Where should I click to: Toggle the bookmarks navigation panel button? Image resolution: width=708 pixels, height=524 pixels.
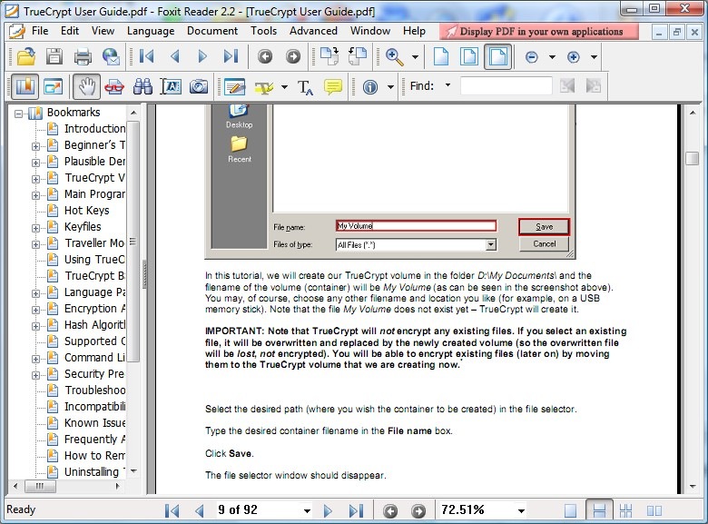point(25,86)
